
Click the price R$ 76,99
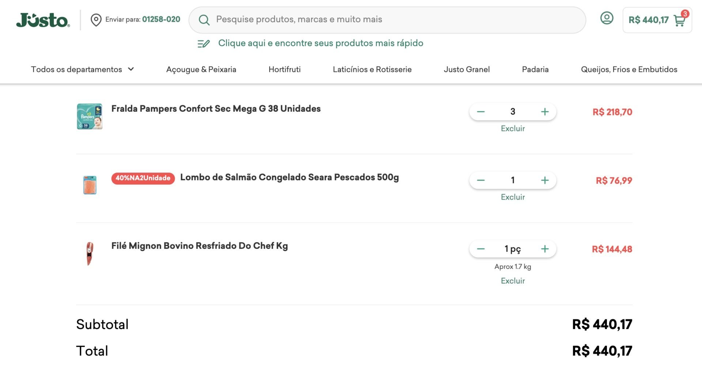point(614,181)
